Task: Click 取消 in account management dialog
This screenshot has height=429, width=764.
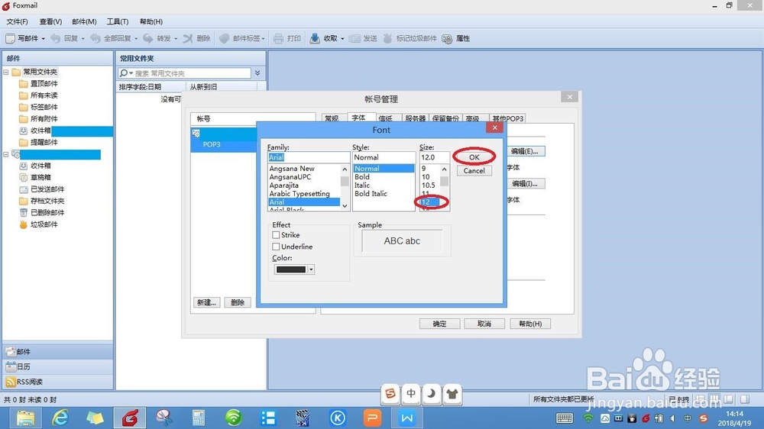Action: [484, 324]
